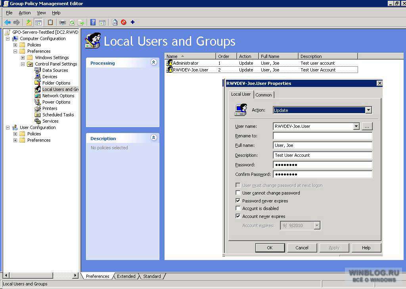Collapse the Computer Configuration node

click(x=8, y=39)
